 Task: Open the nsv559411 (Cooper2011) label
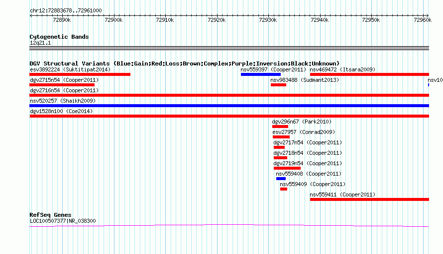[343, 194]
